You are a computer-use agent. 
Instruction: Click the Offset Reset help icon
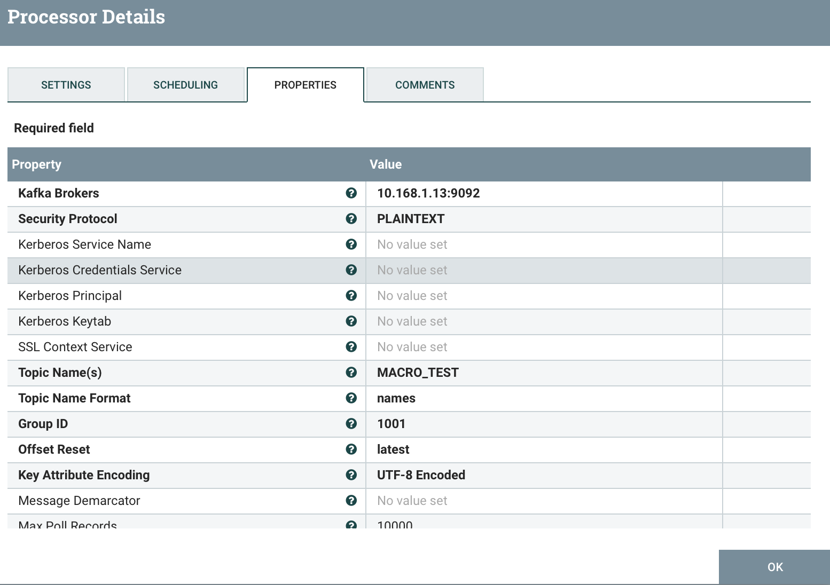point(351,449)
